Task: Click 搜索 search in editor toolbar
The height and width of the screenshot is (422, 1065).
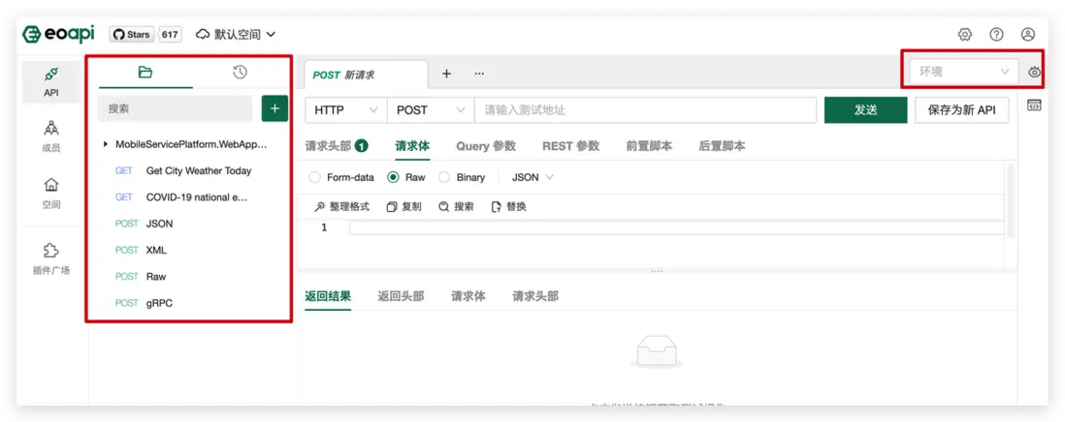Action: (457, 206)
